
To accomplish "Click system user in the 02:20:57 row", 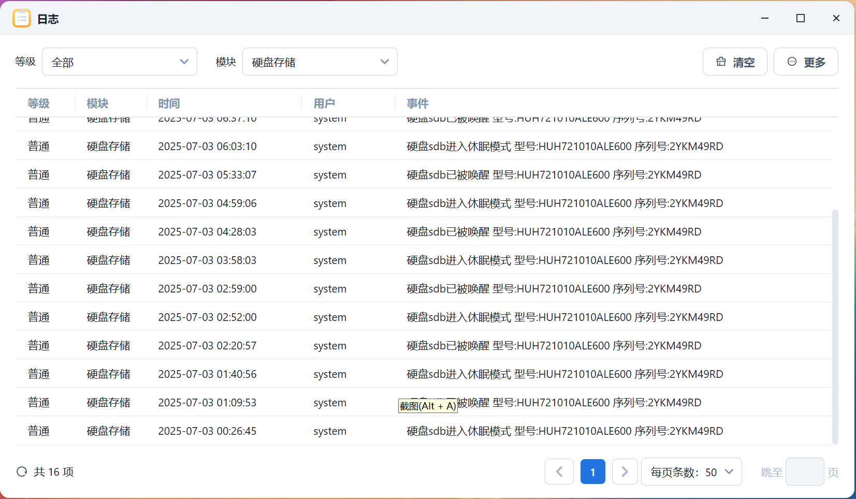I will 330,346.
